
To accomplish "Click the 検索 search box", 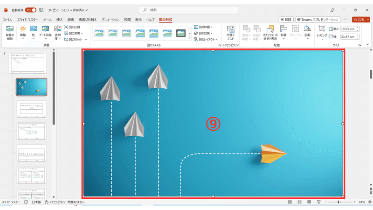I will (188, 10).
